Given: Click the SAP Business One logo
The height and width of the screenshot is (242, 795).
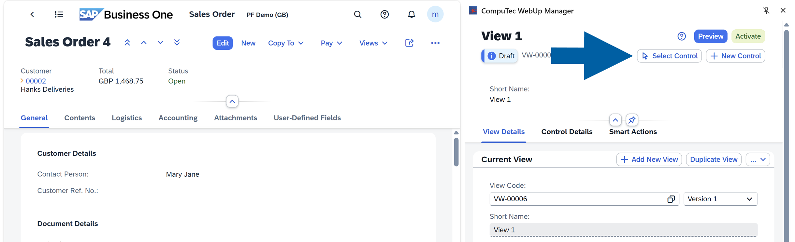Looking at the screenshot, I should (x=126, y=14).
